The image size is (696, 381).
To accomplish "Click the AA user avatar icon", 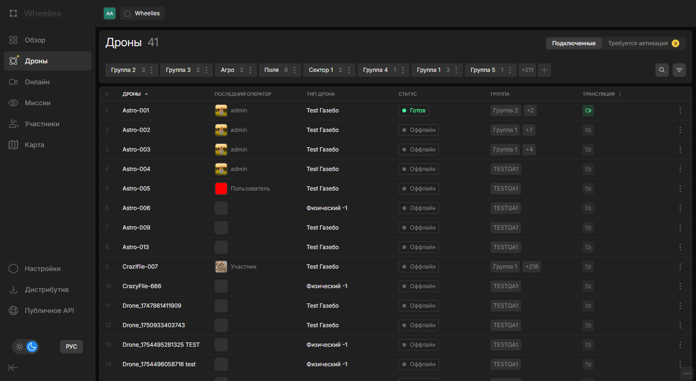I will point(110,13).
